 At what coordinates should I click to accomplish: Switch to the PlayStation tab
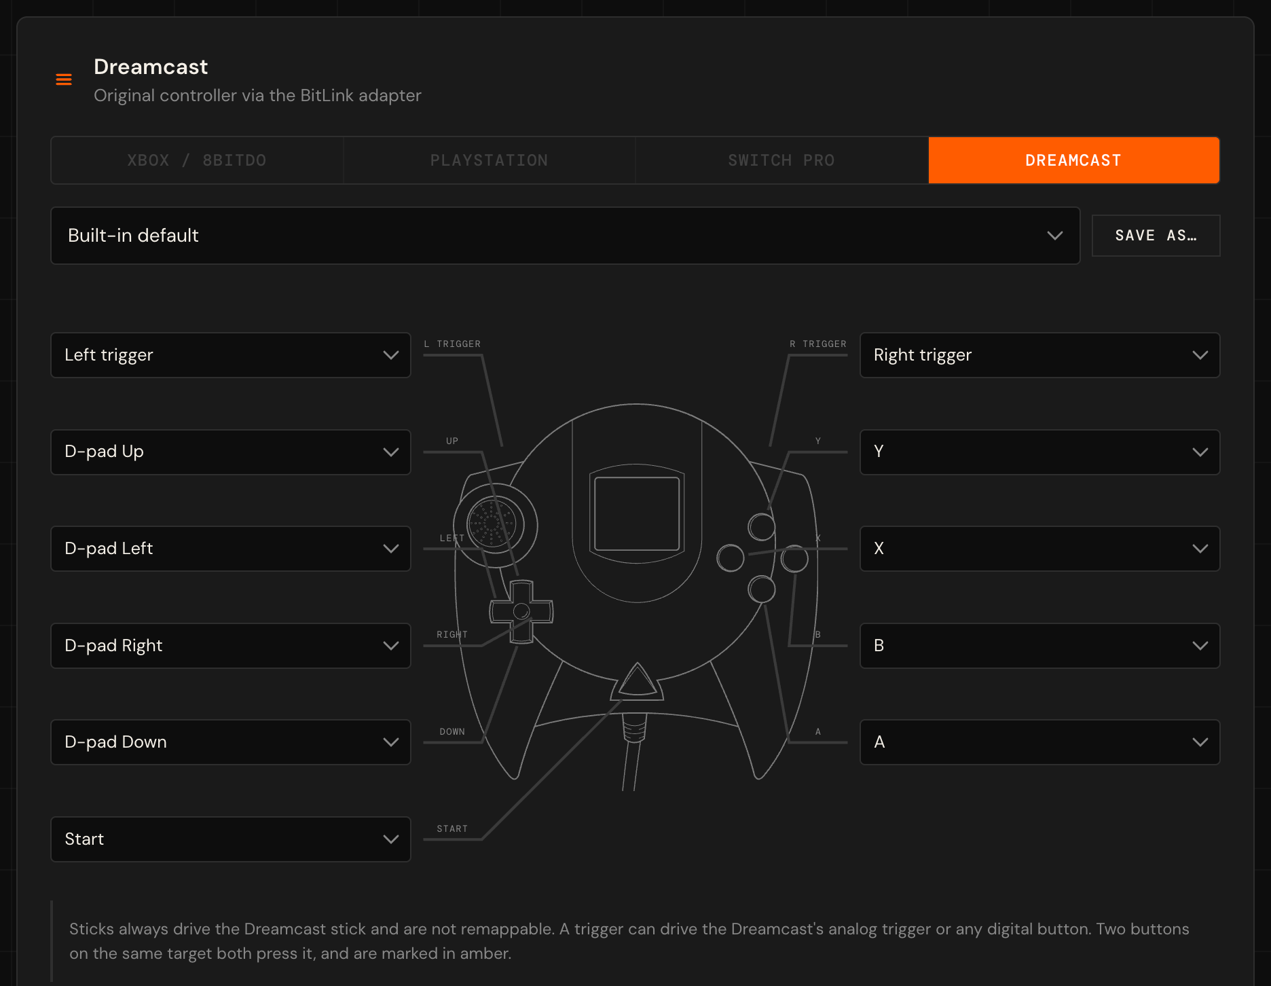click(489, 160)
